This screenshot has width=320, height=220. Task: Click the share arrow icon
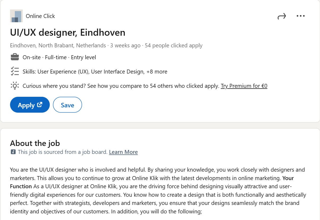click(282, 17)
